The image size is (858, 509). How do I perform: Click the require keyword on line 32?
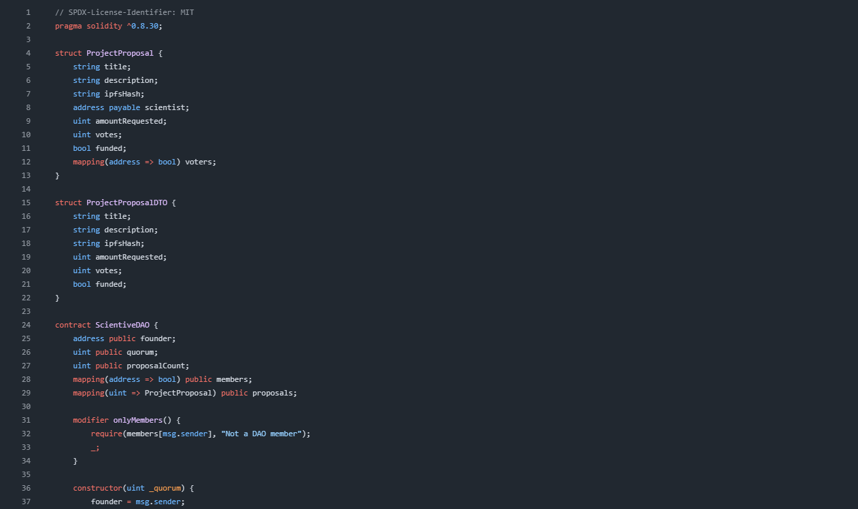coord(106,434)
